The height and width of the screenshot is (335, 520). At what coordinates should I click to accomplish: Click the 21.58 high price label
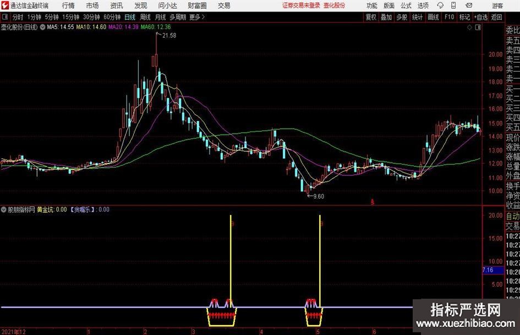169,36
